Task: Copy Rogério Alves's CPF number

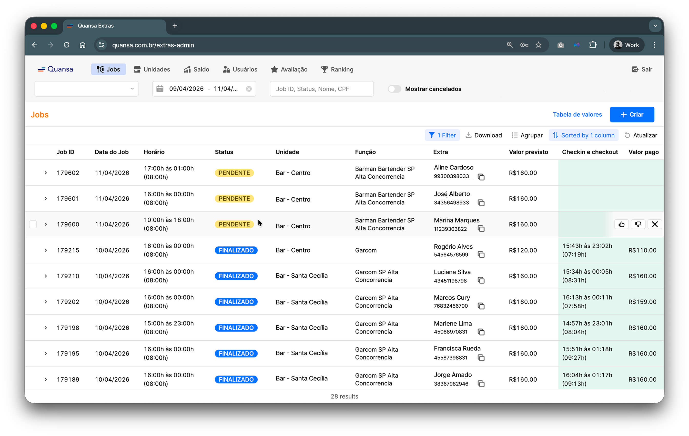Action: (x=481, y=254)
